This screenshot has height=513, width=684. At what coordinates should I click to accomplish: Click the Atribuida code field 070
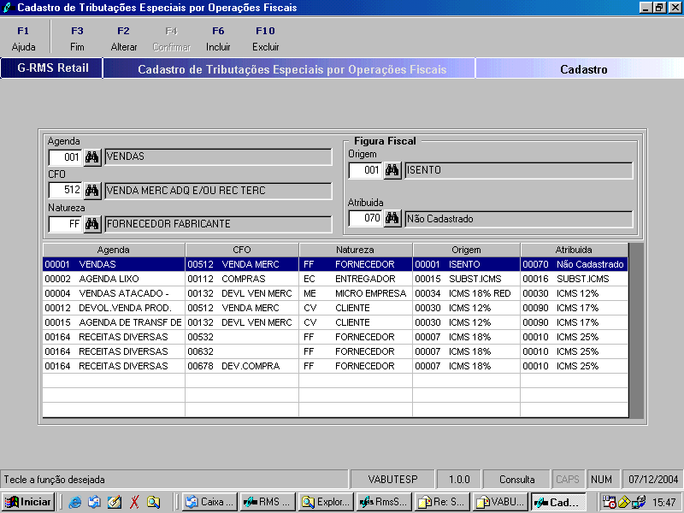pyautogui.click(x=366, y=218)
